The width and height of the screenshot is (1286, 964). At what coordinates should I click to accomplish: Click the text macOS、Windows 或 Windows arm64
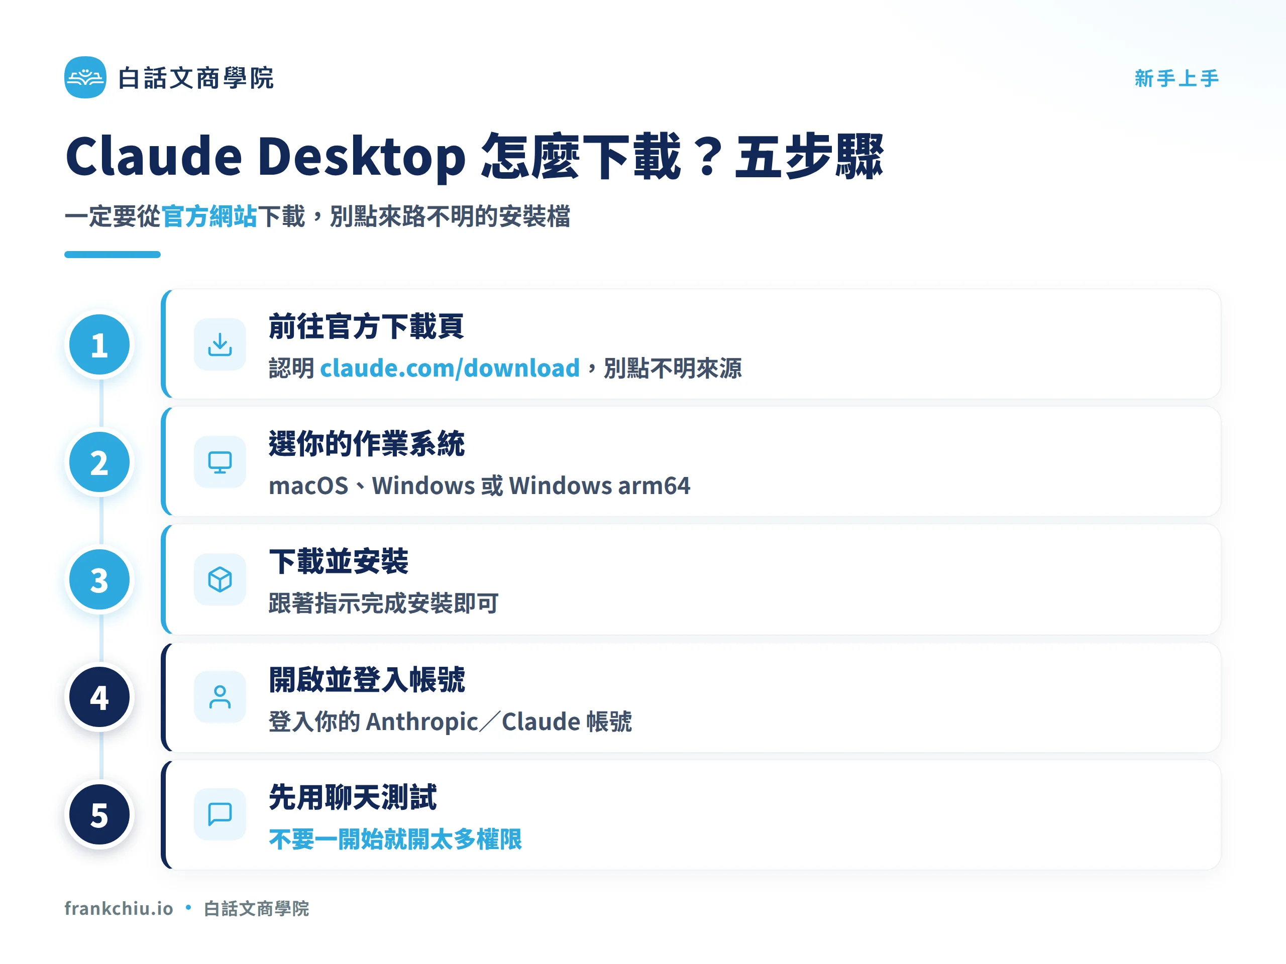click(480, 486)
